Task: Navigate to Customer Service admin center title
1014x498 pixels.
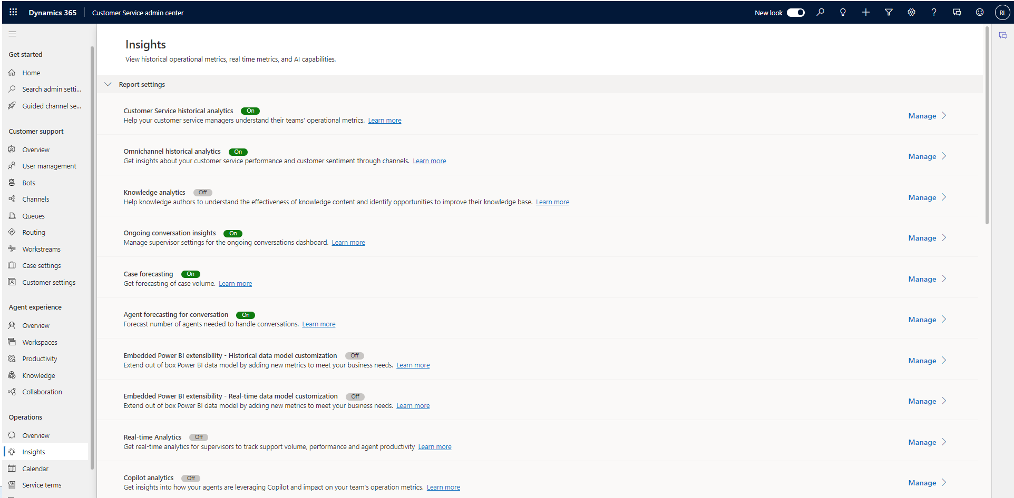Action: coord(138,12)
